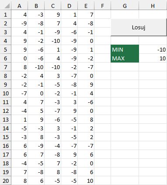Select cell H6 containing 10
167x185 pixels.
[153, 58]
